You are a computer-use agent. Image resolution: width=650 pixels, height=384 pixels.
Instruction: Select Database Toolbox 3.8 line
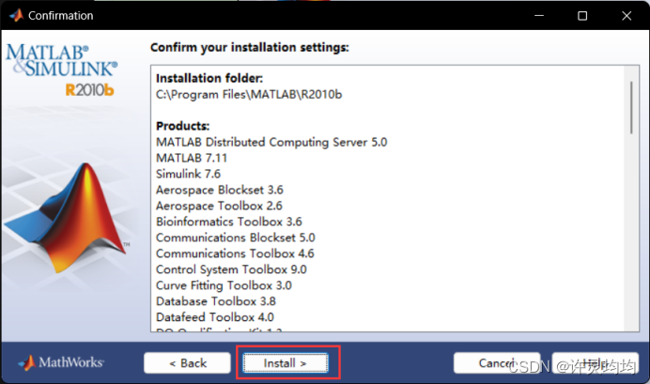(x=216, y=301)
